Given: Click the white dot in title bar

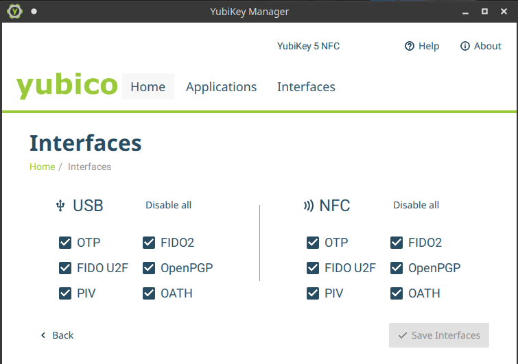Looking at the screenshot, I should point(34,12).
